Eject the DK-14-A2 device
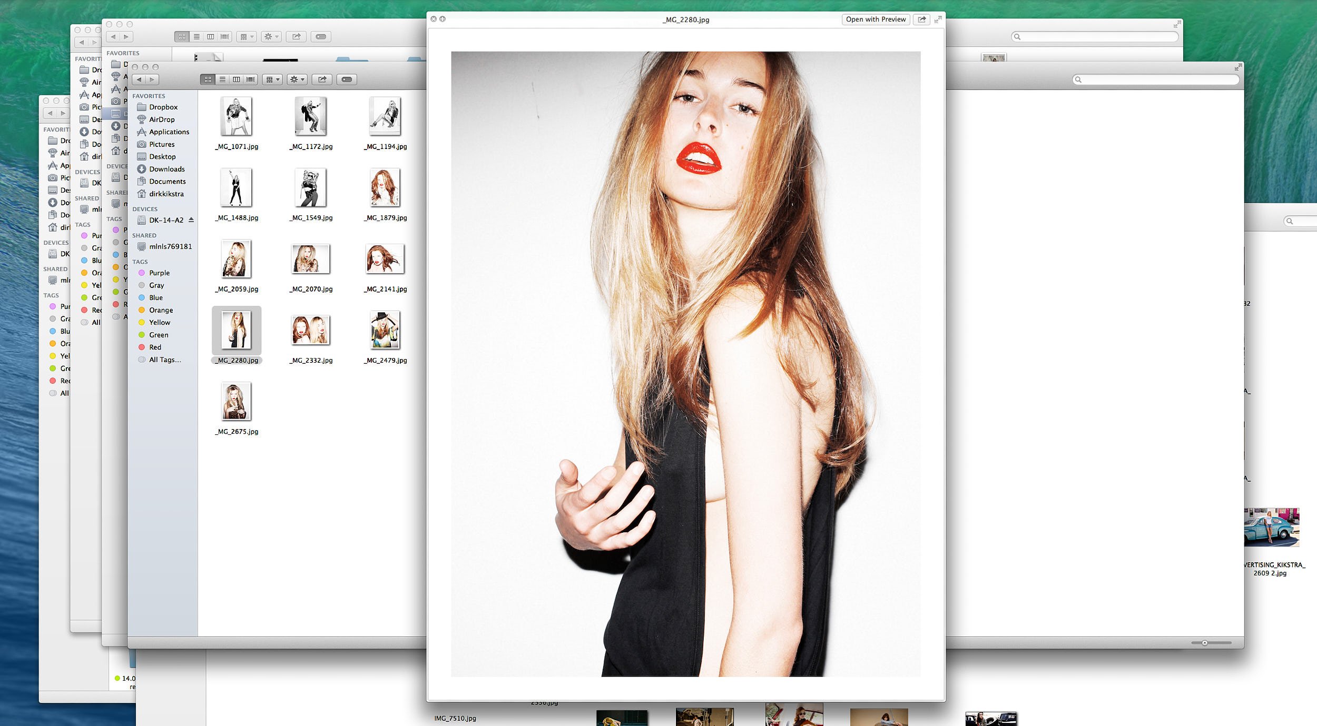 click(x=191, y=220)
